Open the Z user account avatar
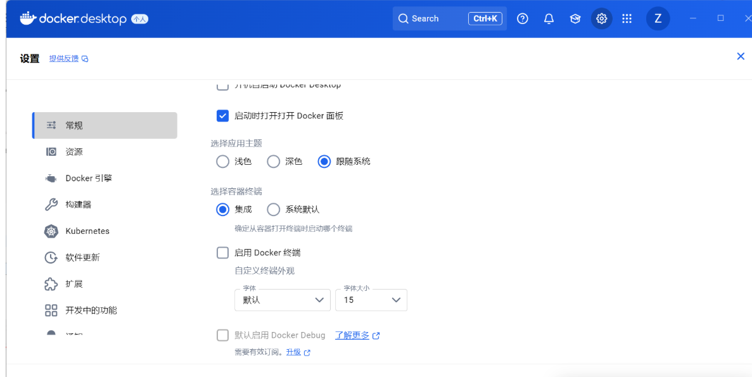This screenshot has width=752, height=377. point(658,19)
